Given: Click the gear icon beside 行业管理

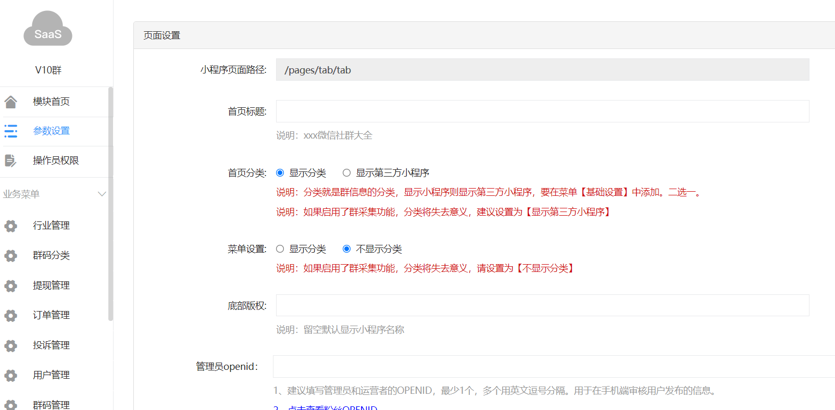Looking at the screenshot, I should click(11, 226).
